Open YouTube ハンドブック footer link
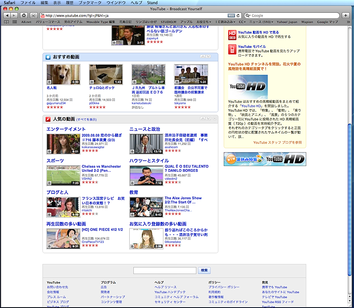The width and height of the screenshot is (354, 308). [x=170, y=292]
